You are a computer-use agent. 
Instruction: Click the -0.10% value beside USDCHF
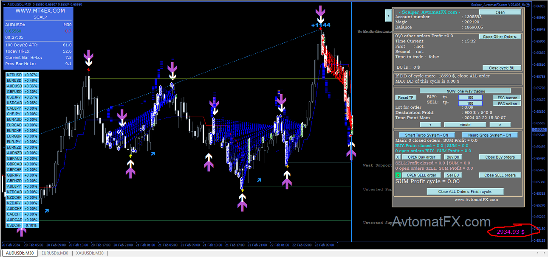31,225
